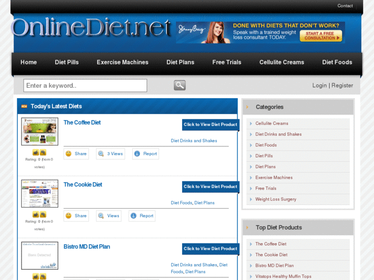Share The Cookie Diet
This screenshot has height=280, width=374.
76,216
